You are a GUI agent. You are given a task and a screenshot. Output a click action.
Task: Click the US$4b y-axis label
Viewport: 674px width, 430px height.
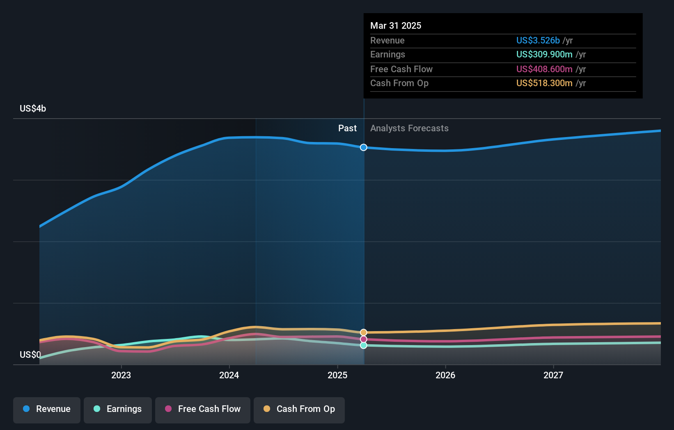pyautogui.click(x=33, y=108)
